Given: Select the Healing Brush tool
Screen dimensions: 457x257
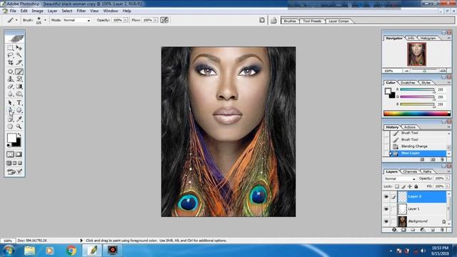Looking at the screenshot, I should 10,71.
